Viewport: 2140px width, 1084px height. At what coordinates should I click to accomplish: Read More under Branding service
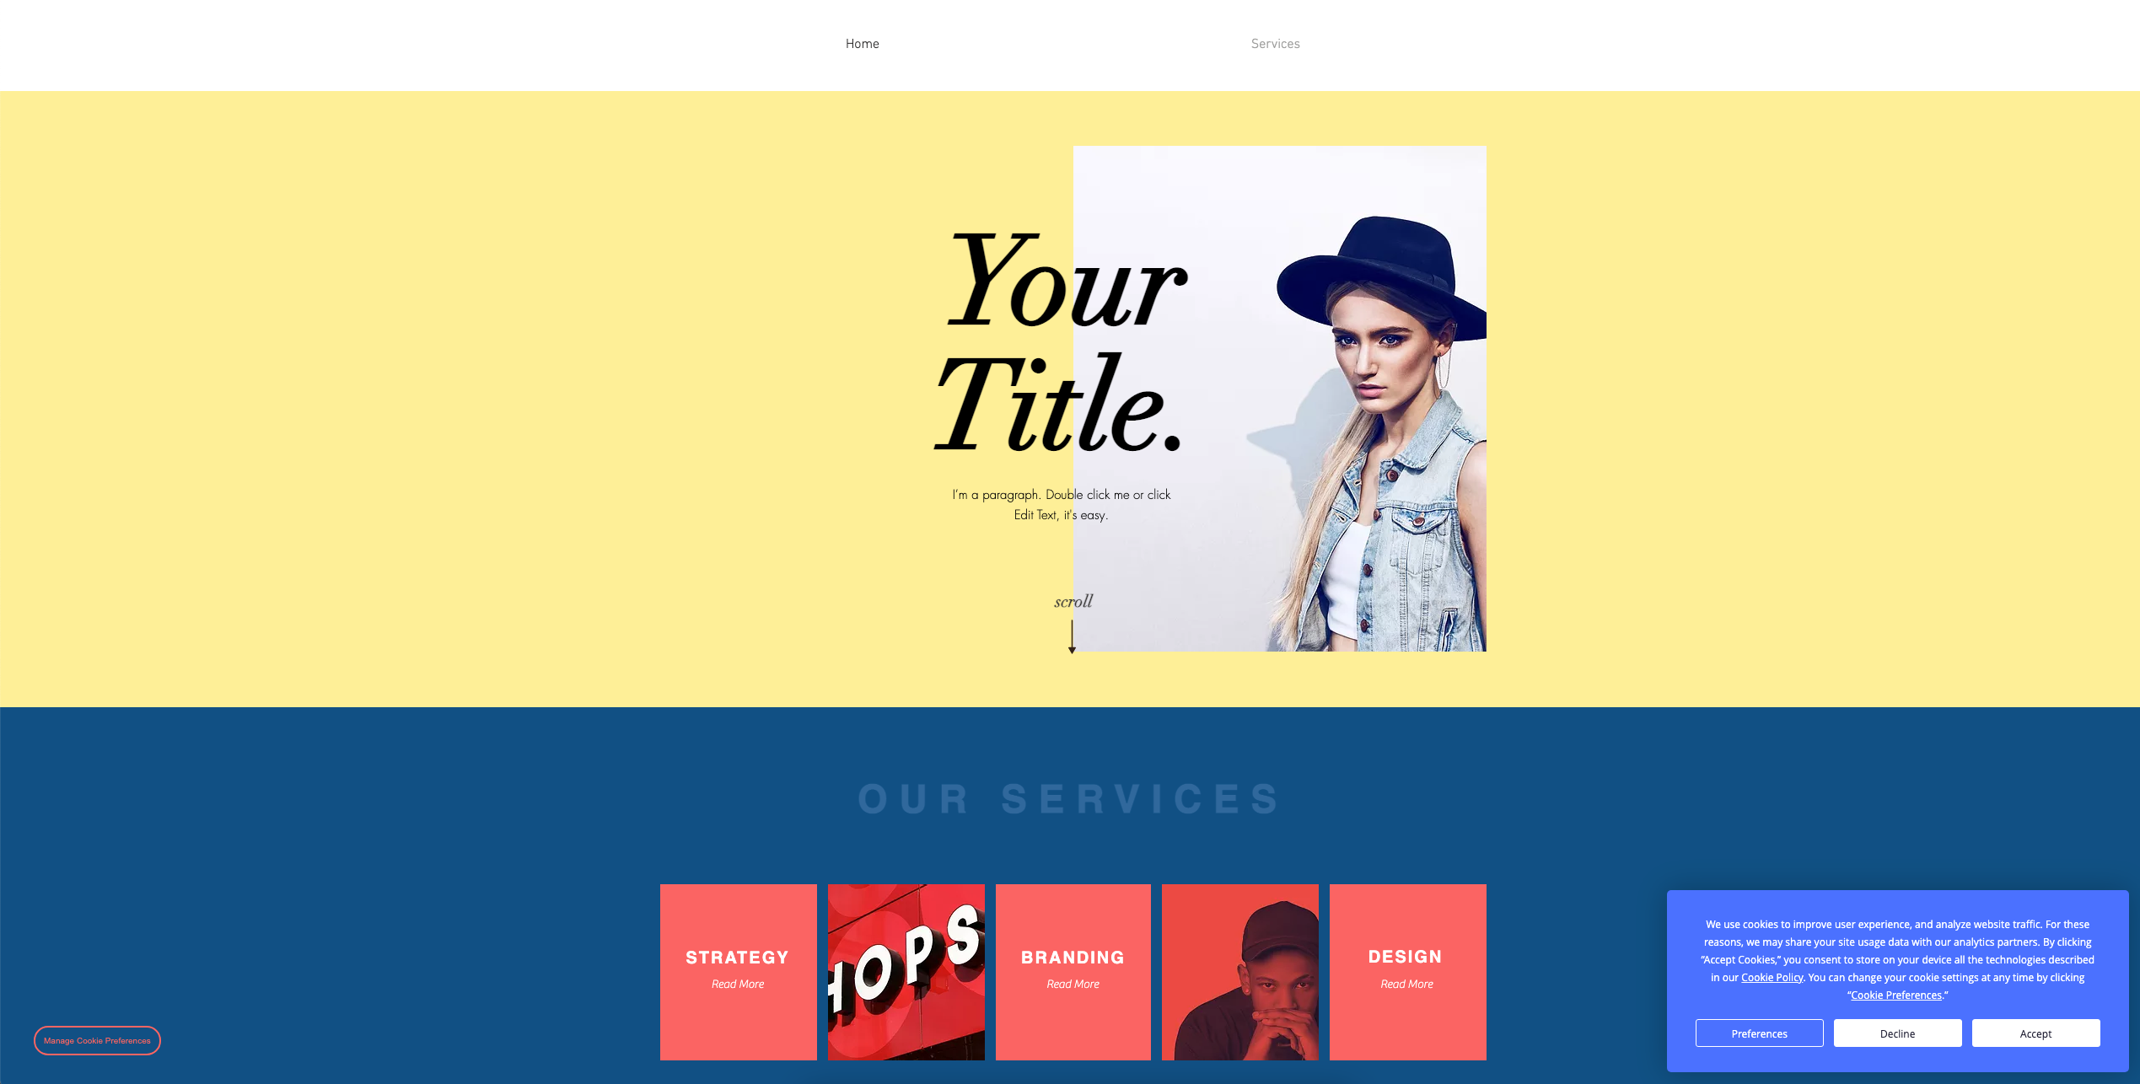[1072, 985]
